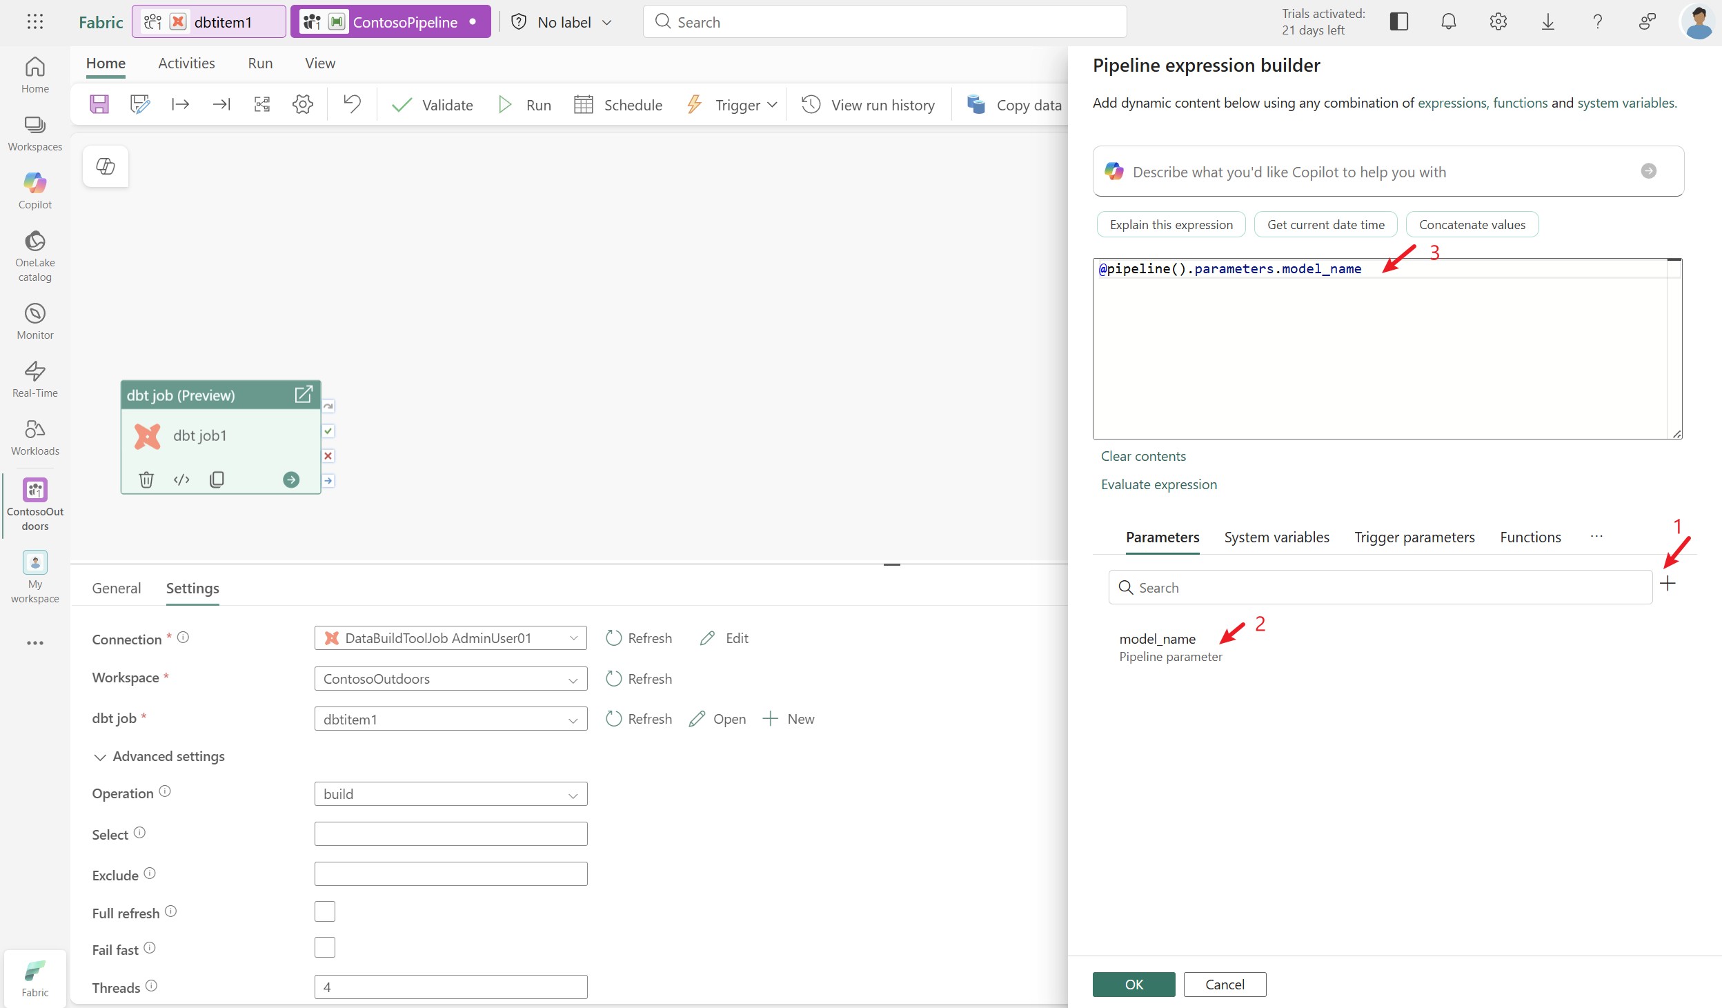Collapse Advanced settings section
This screenshot has height=1008, width=1722.
(x=158, y=757)
